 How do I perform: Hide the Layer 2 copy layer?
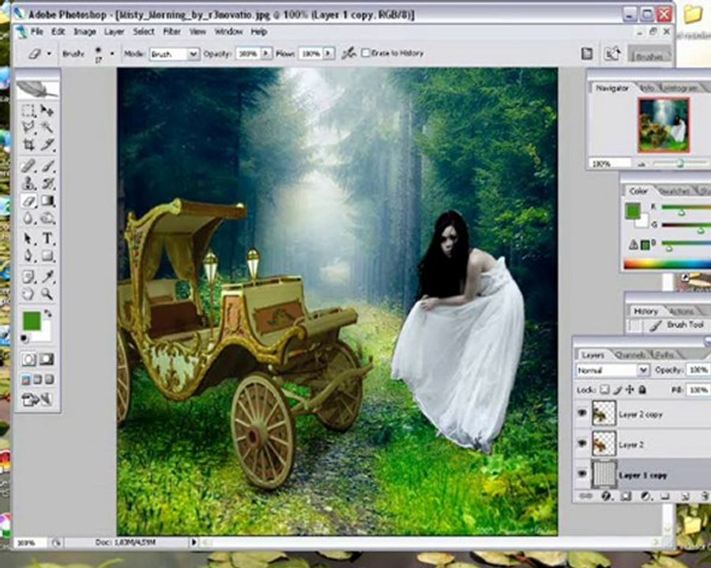pos(582,413)
